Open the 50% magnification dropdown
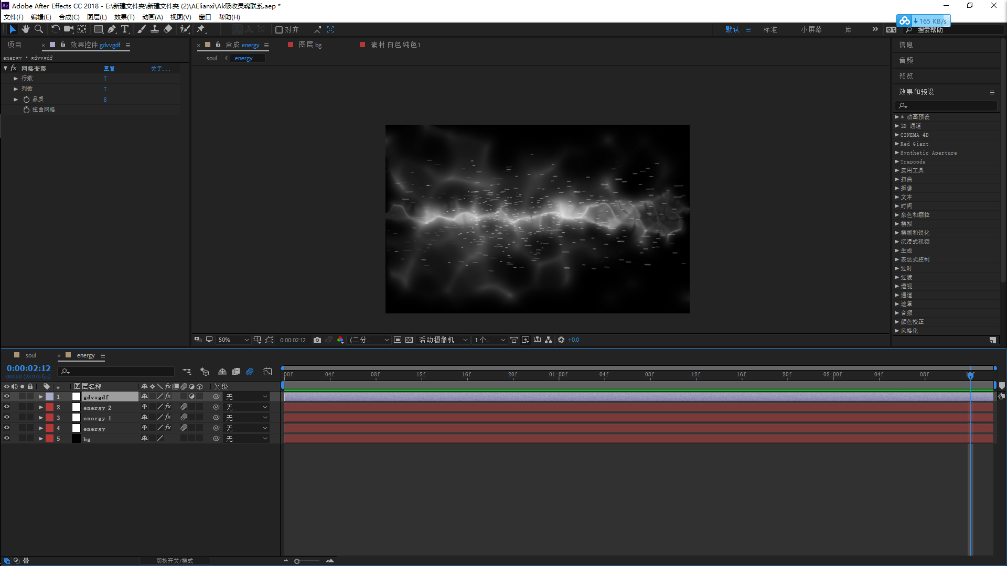 [x=233, y=340]
